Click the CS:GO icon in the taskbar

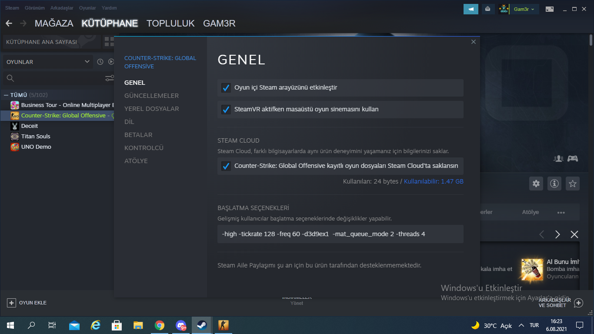[x=224, y=325]
